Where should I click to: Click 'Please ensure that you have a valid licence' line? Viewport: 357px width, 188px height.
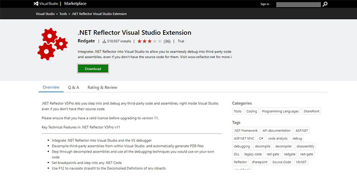(100, 118)
